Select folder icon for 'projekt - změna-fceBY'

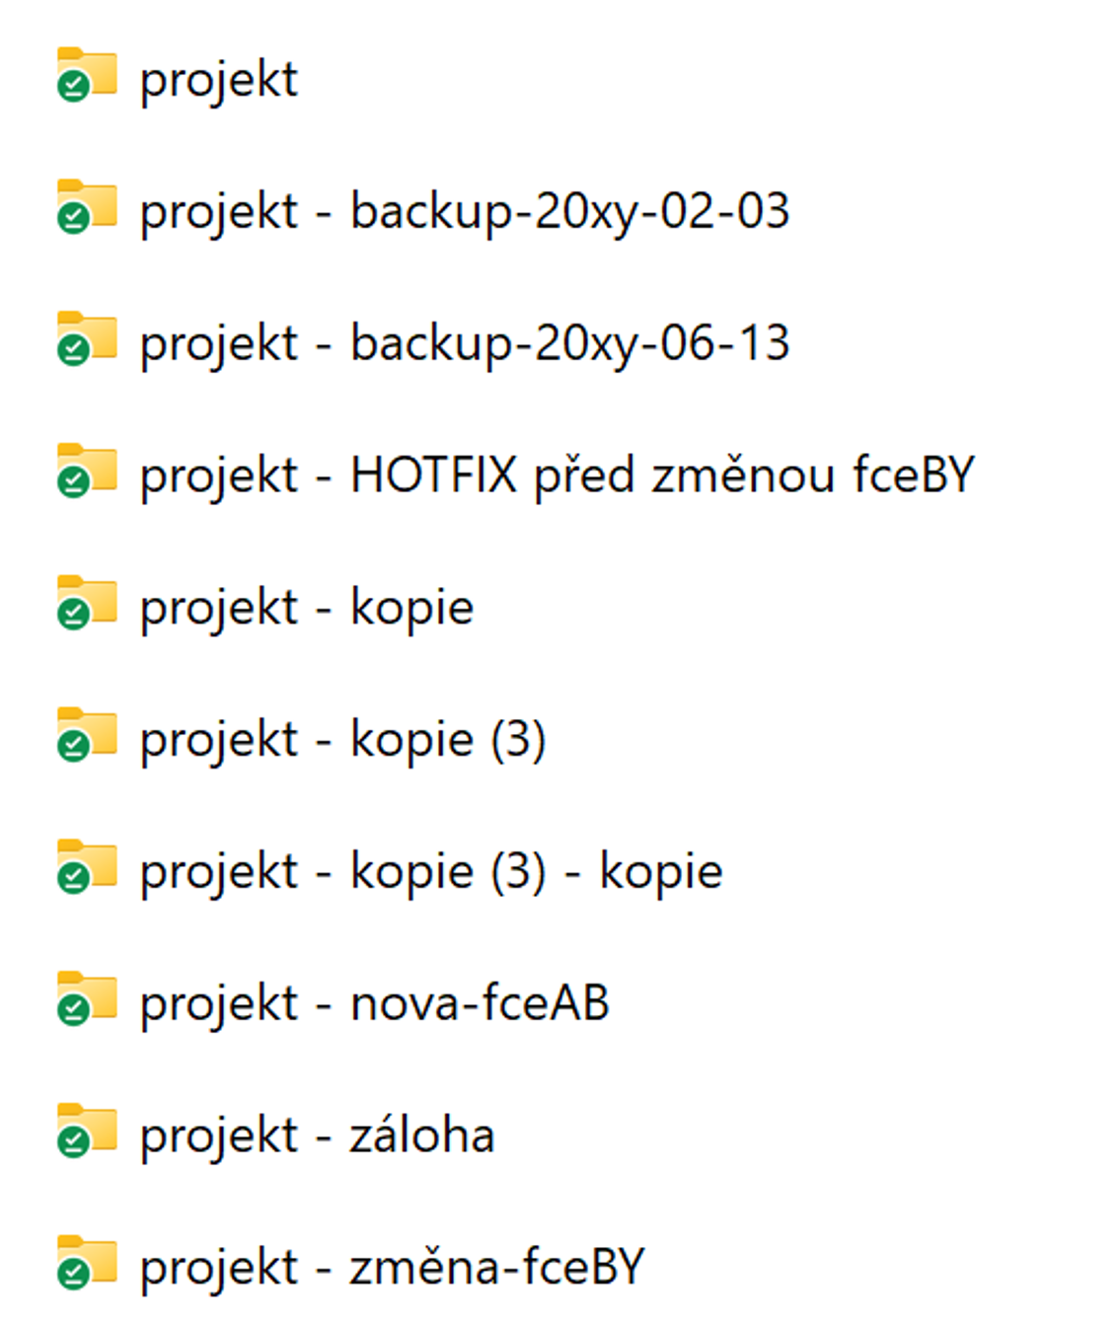point(87,1265)
